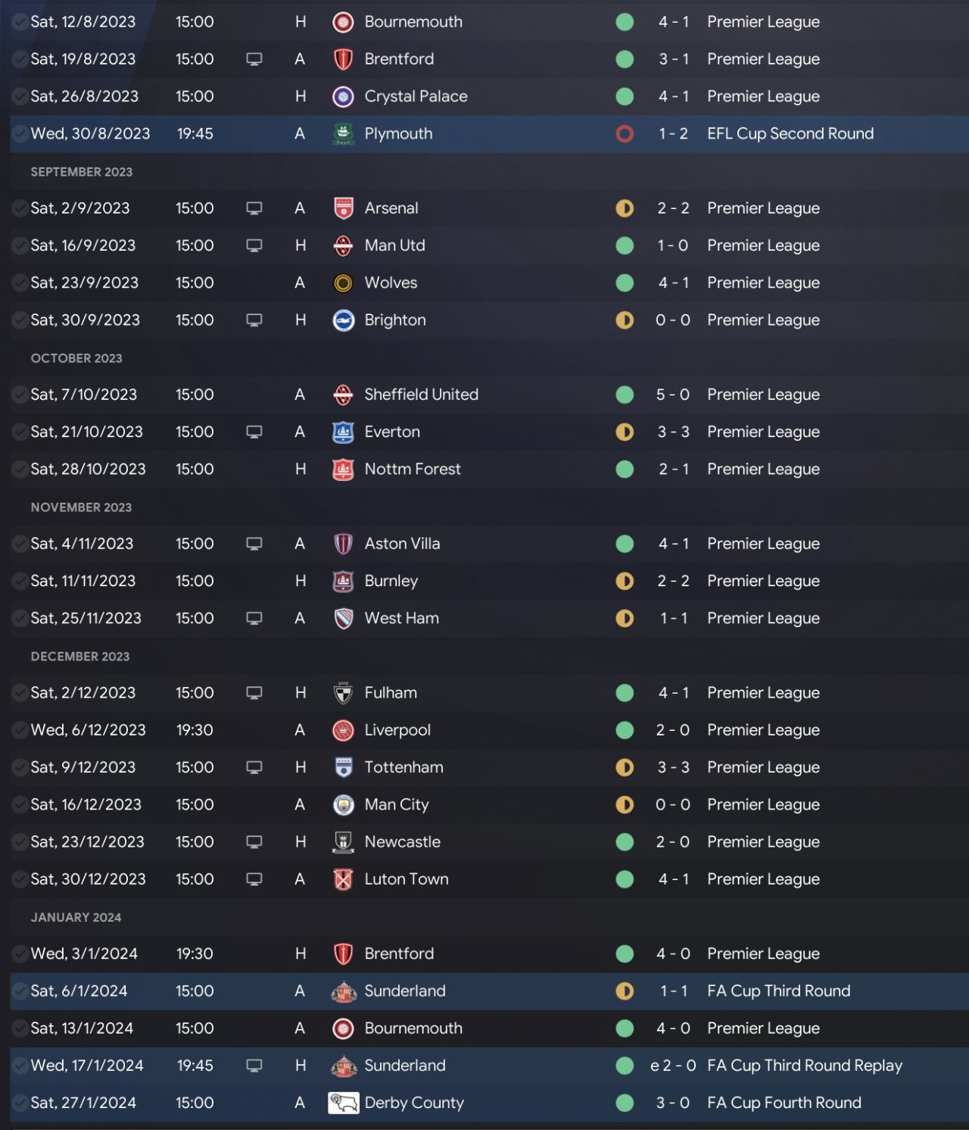Image resolution: width=969 pixels, height=1130 pixels.
Task: Click the red loss indicator for Plymouth
Action: 625,134
